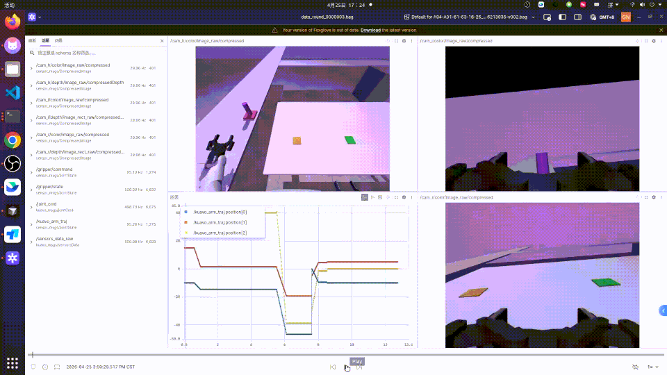Screen dimensions: 667x375
Task: Open the 1× playback speed dropdown
Action: (652, 367)
